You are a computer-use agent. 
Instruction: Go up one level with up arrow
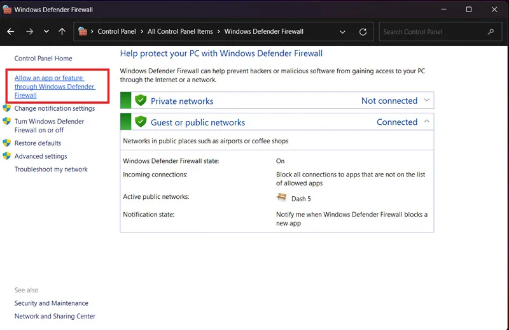click(x=62, y=32)
